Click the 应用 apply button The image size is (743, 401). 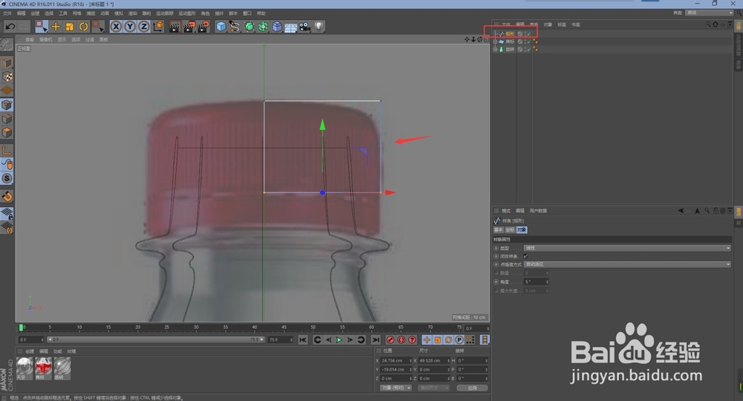point(472,388)
